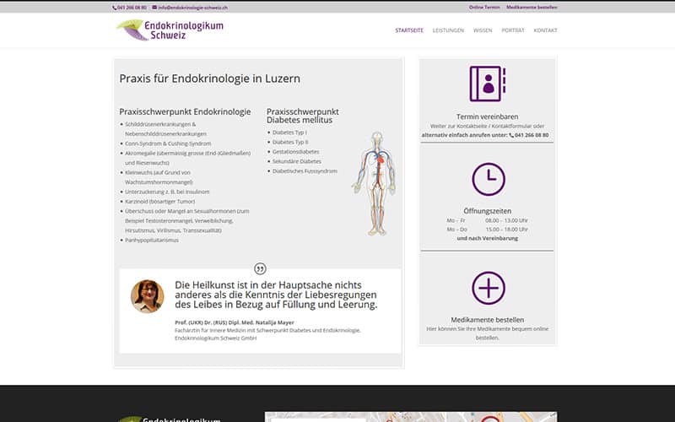This screenshot has width=675, height=422.
Task: Click the envelope email icon in the top bar
Action: (x=154, y=8)
